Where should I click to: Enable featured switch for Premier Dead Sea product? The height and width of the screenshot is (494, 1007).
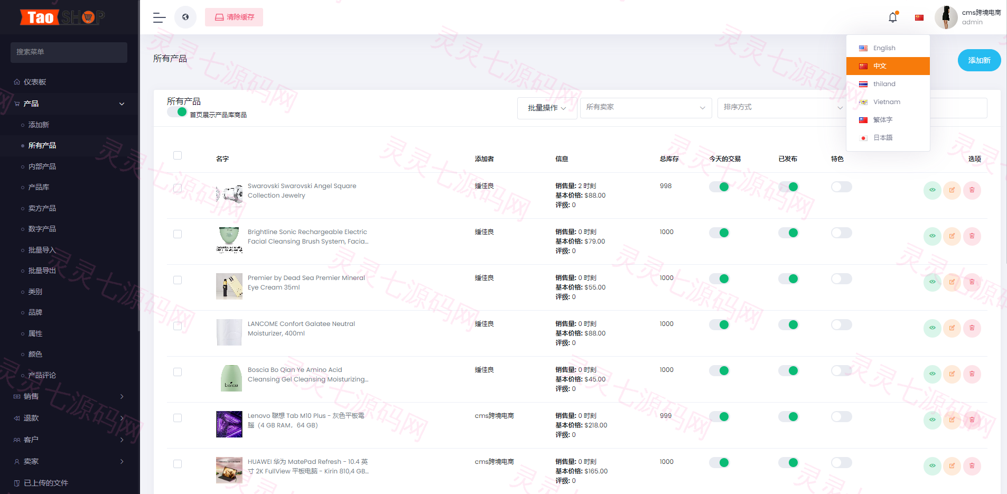[x=841, y=278]
